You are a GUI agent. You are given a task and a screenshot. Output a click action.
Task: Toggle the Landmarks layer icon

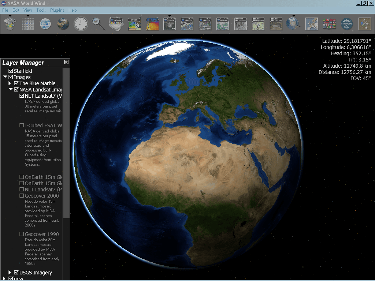346,24
